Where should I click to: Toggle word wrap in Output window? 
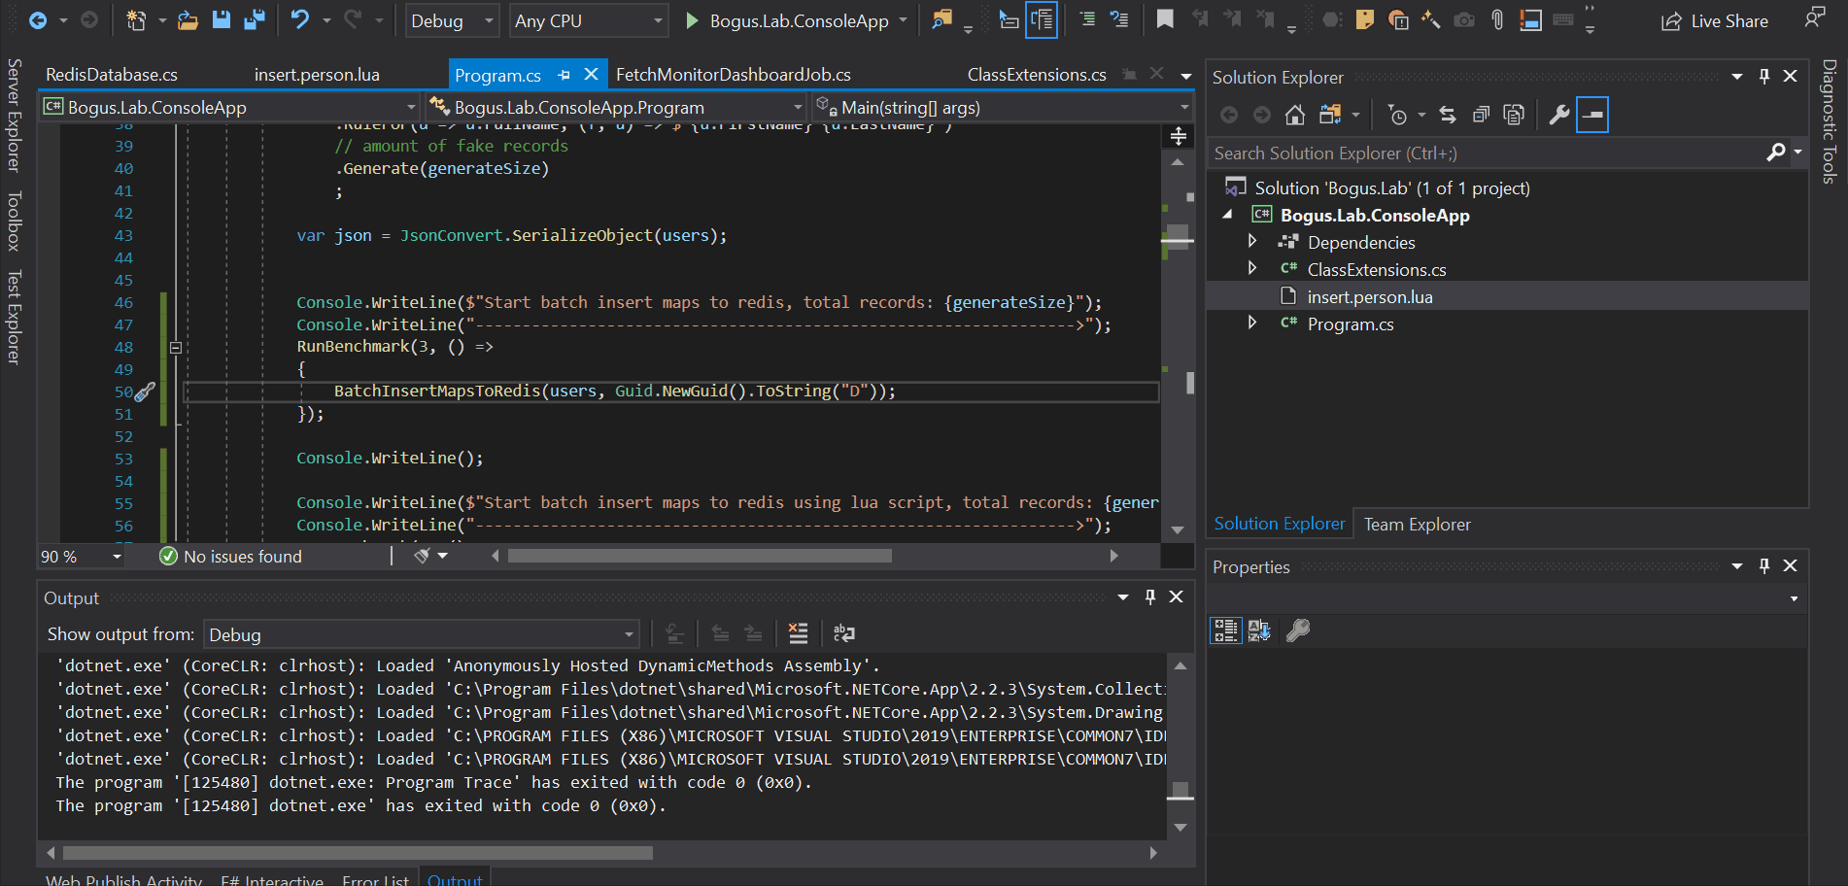pyautogui.click(x=843, y=634)
